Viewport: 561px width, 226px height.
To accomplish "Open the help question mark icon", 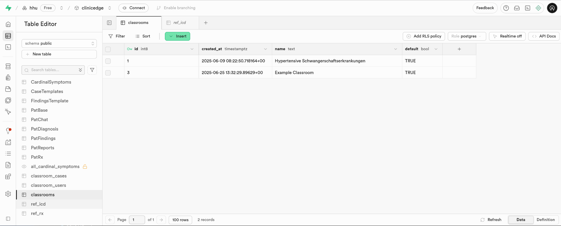I will click(506, 8).
